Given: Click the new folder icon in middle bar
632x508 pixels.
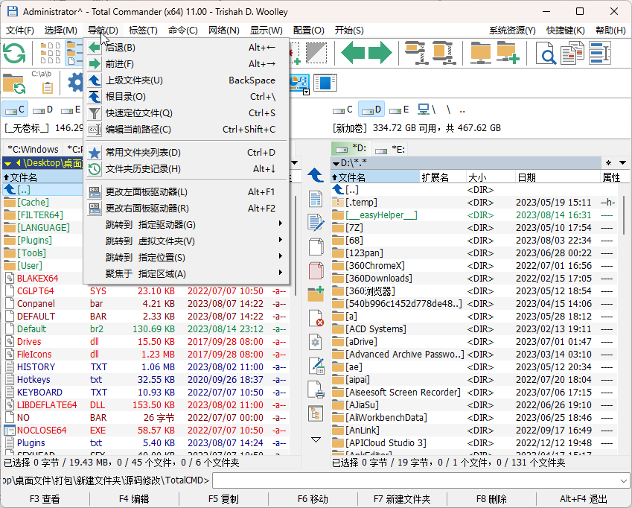Looking at the screenshot, I should tap(316, 294).
